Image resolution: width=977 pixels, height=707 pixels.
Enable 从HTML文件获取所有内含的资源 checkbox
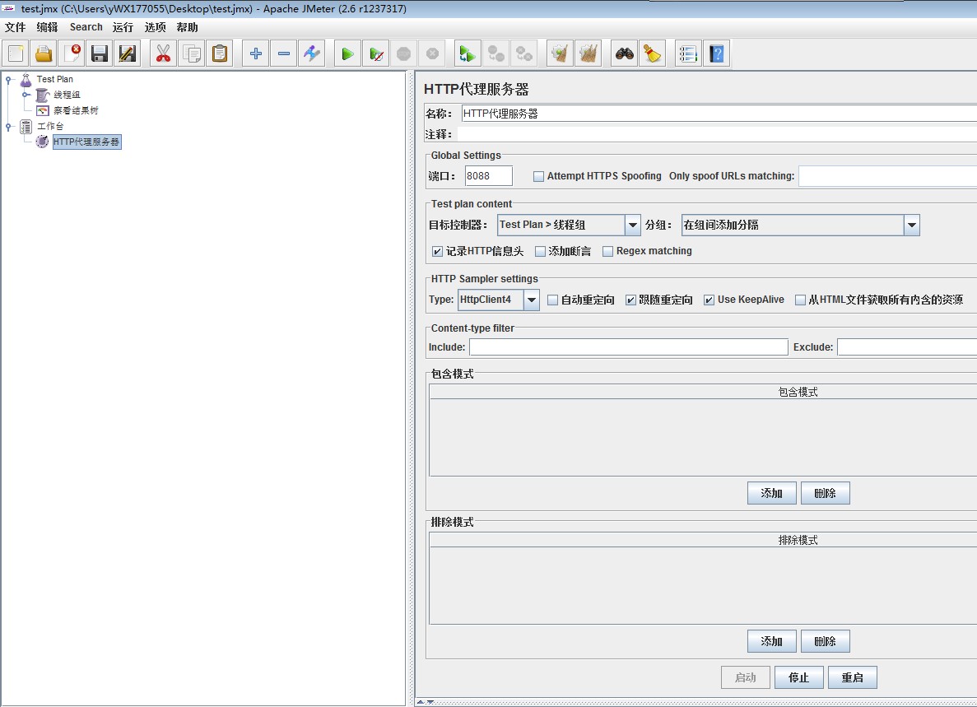[801, 300]
